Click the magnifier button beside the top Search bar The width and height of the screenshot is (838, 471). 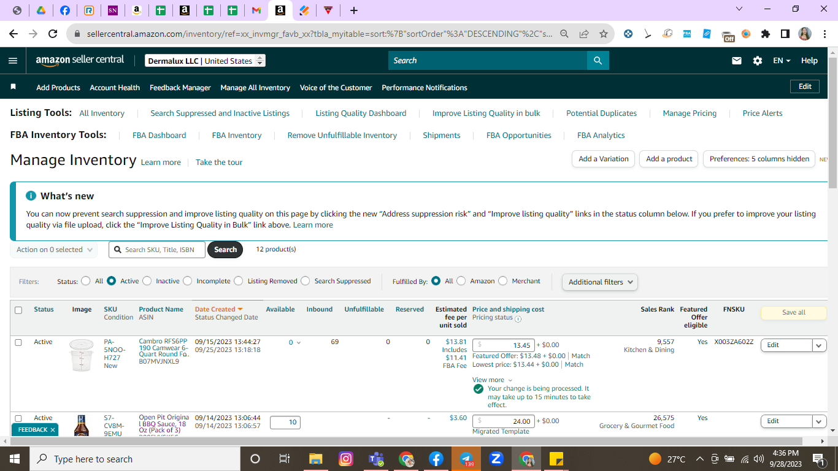pyautogui.click(x=598, y=60)
